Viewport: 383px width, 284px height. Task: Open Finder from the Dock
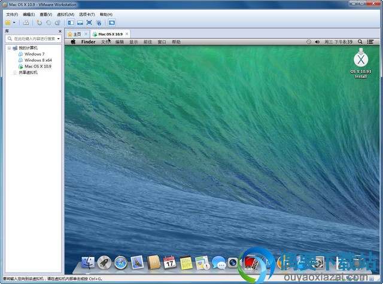pos(88,262)
